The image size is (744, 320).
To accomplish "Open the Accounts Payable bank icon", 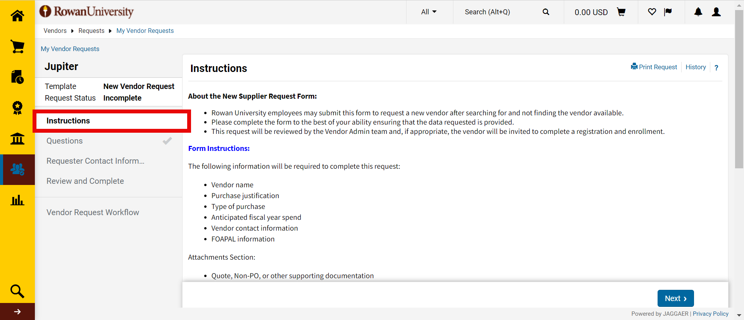I will click(x=17, y=139).
